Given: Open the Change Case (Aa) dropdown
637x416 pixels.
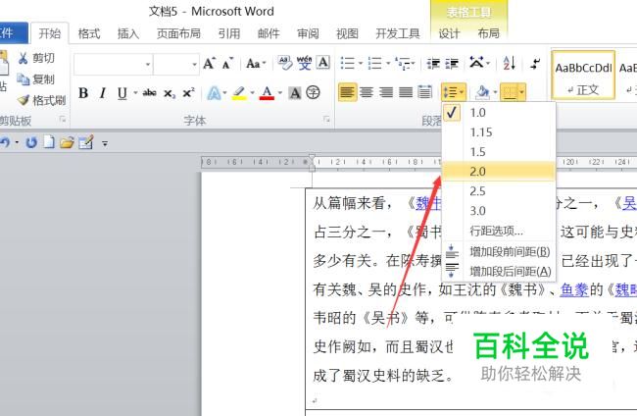Looking at the screenshot, I should [256, 64].
